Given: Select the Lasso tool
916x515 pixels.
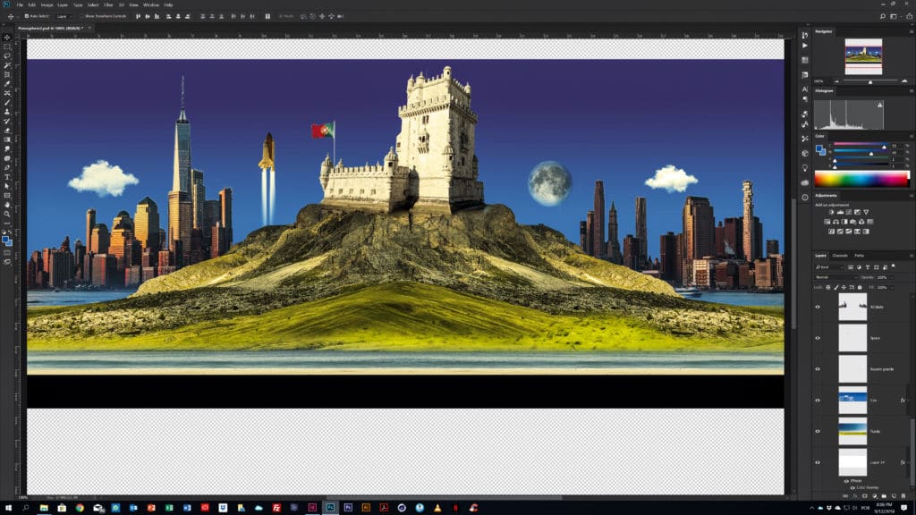Looking at the screenshot, I should click(x=7, y=56).
